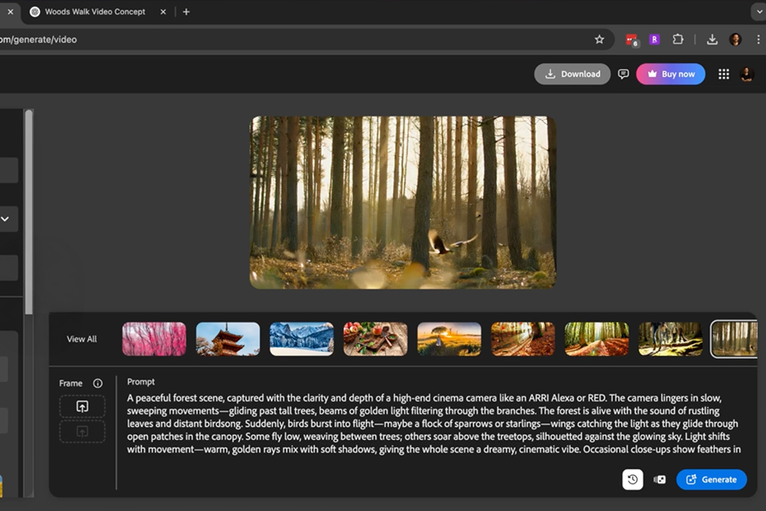
Task: Bookmark page with star icon
Action: point(599,40)
